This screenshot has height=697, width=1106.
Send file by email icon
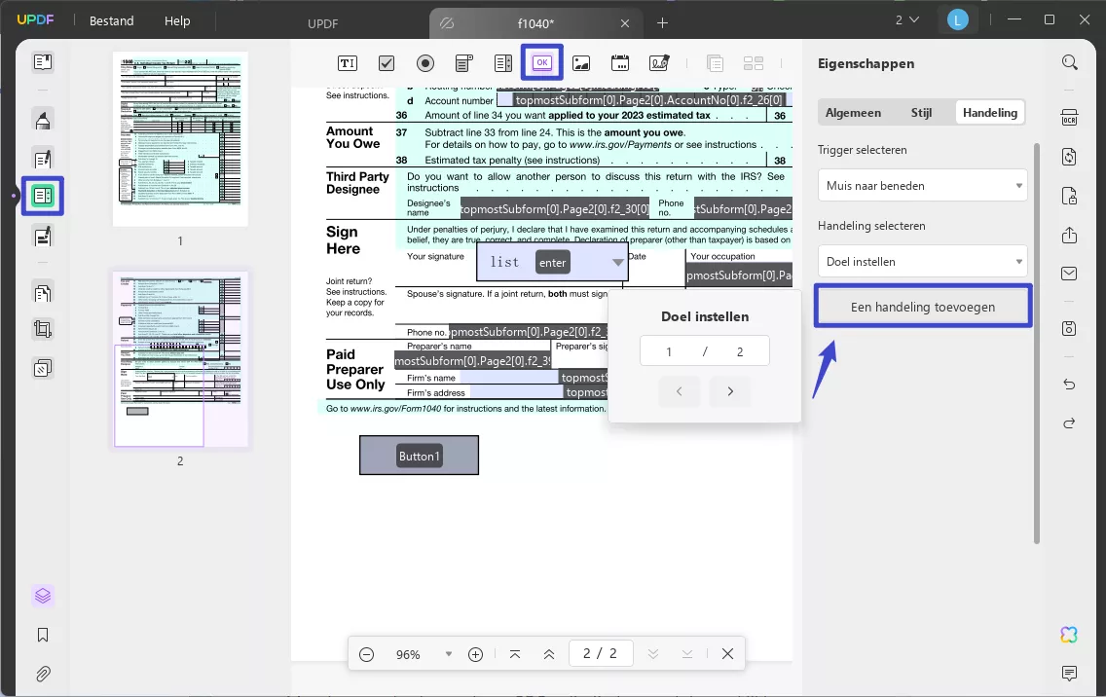[1069, 273]
